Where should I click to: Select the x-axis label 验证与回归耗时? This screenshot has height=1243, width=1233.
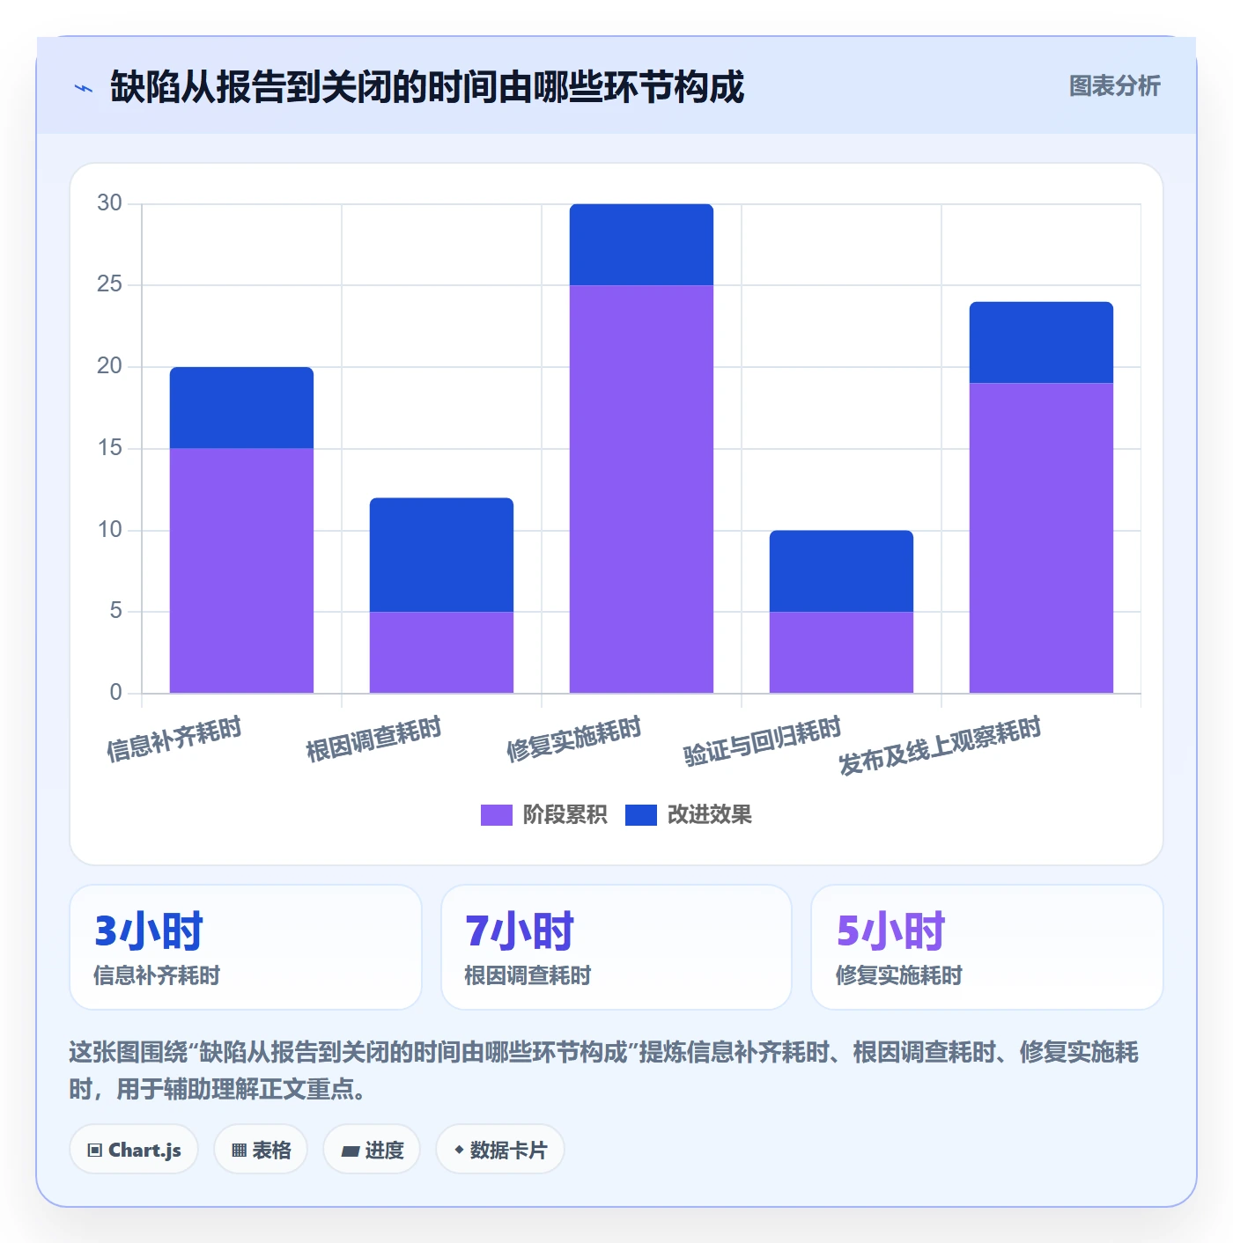click(763, 741)
